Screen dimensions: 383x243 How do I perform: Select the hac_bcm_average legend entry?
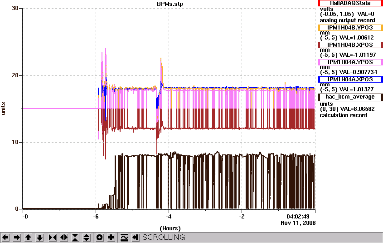350,97
